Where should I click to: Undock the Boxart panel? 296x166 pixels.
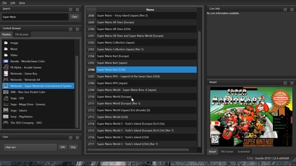tap(285, 83)
